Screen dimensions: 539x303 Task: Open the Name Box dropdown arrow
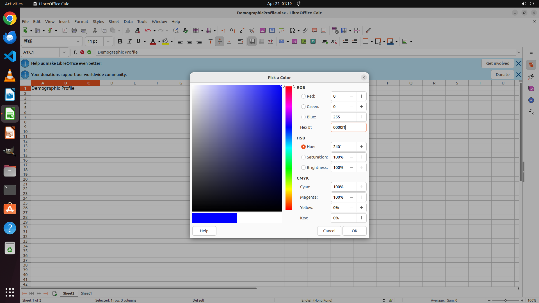click(x=64, y=52)
